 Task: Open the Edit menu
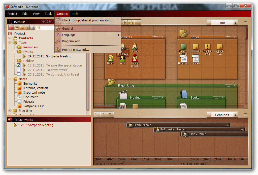pos(25,14)
